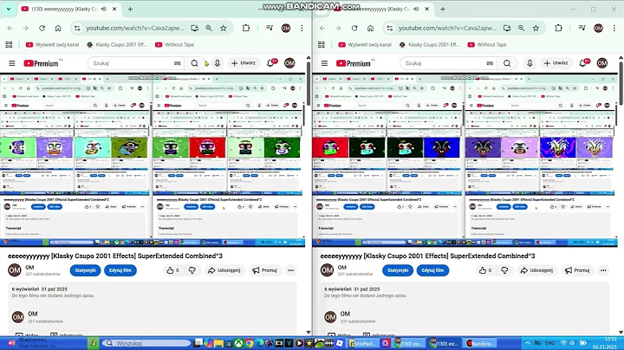
Task: Click Promuj button in left window
Action: tap(265, 270)
